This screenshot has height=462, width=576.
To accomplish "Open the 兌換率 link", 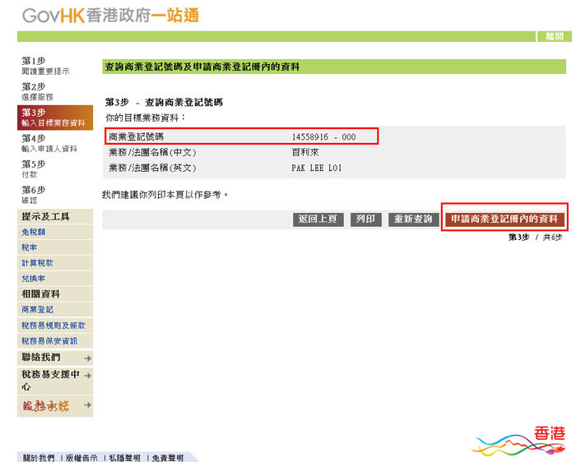I will (x=34, y=279).
